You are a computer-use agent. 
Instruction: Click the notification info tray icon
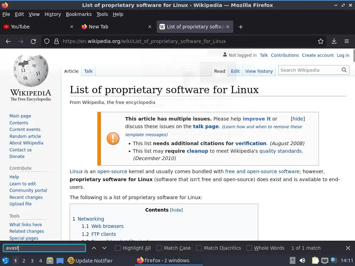333,260
